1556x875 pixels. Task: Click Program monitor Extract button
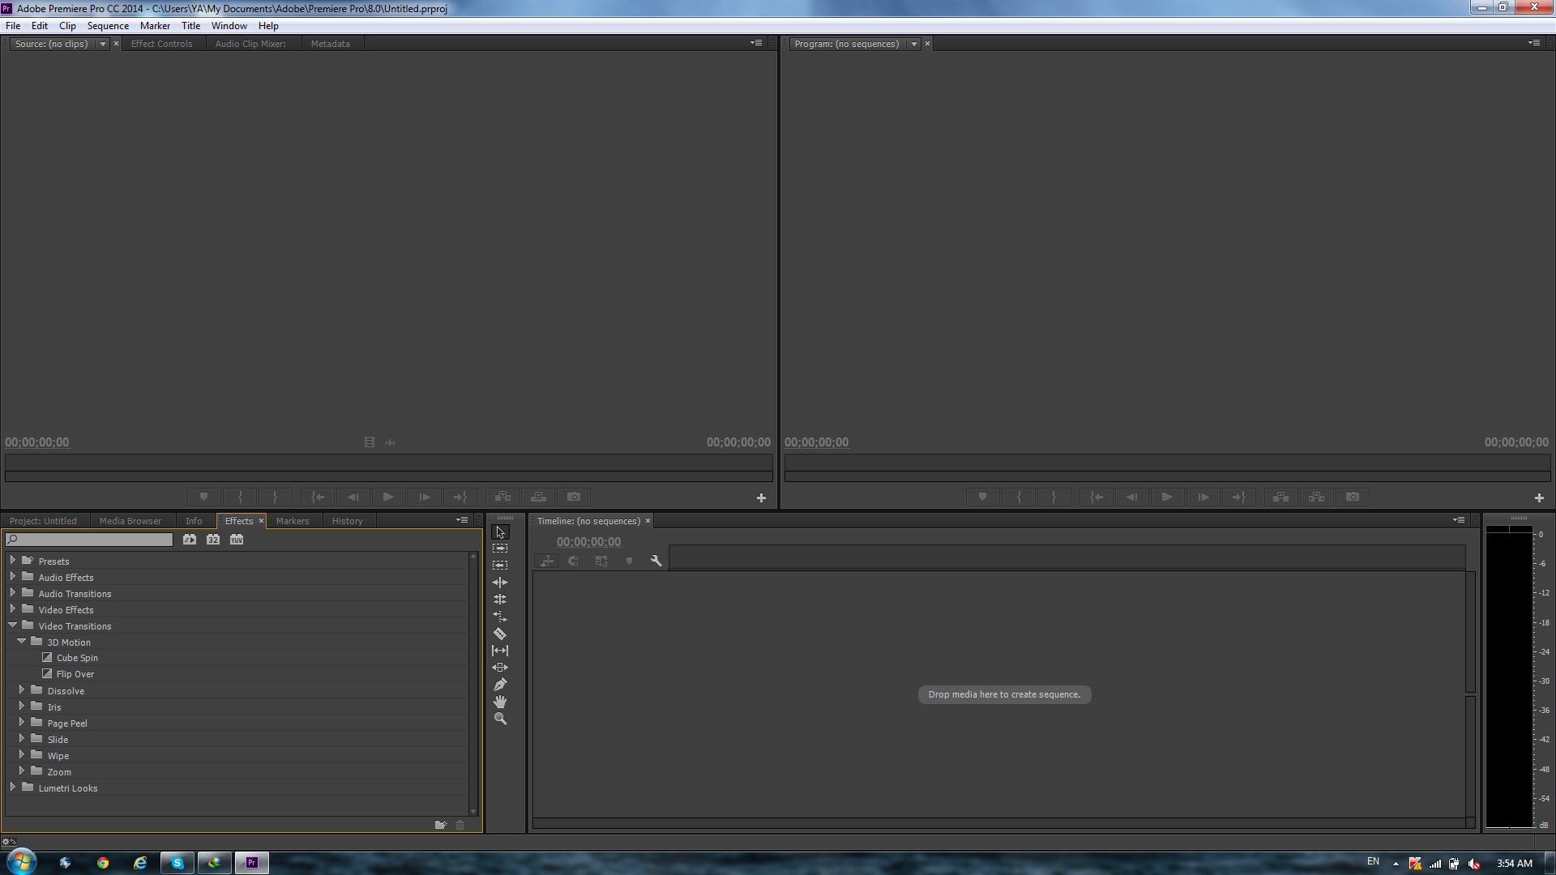point(1316,497)
